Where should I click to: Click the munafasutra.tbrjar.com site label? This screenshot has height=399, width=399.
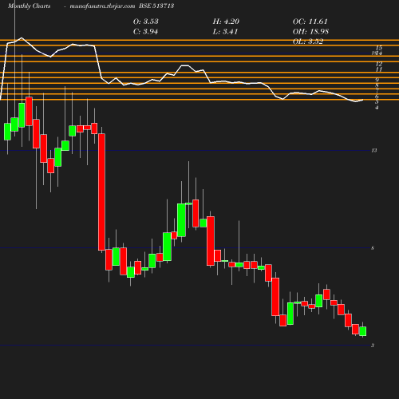coord(102,6)
